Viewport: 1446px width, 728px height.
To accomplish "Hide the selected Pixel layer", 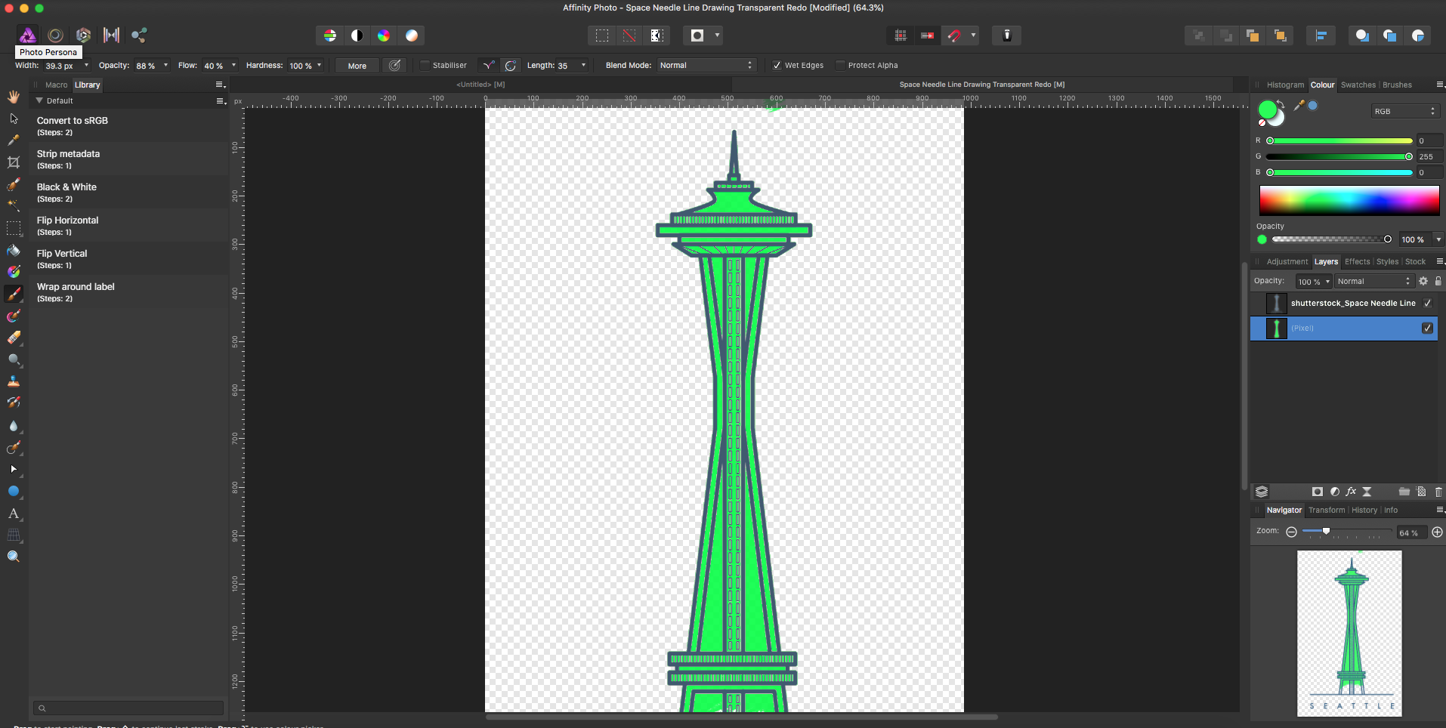I will pos(1427,329).
